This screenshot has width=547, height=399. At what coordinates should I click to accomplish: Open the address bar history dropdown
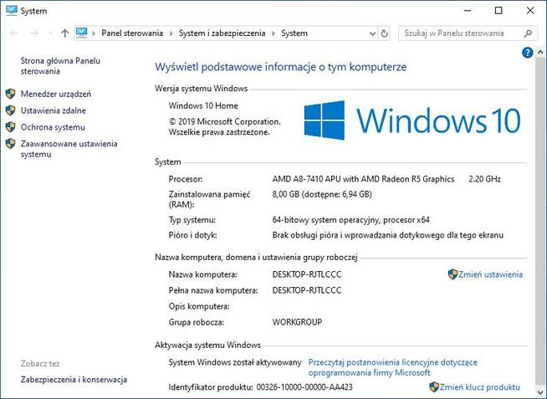pos(372,33)
